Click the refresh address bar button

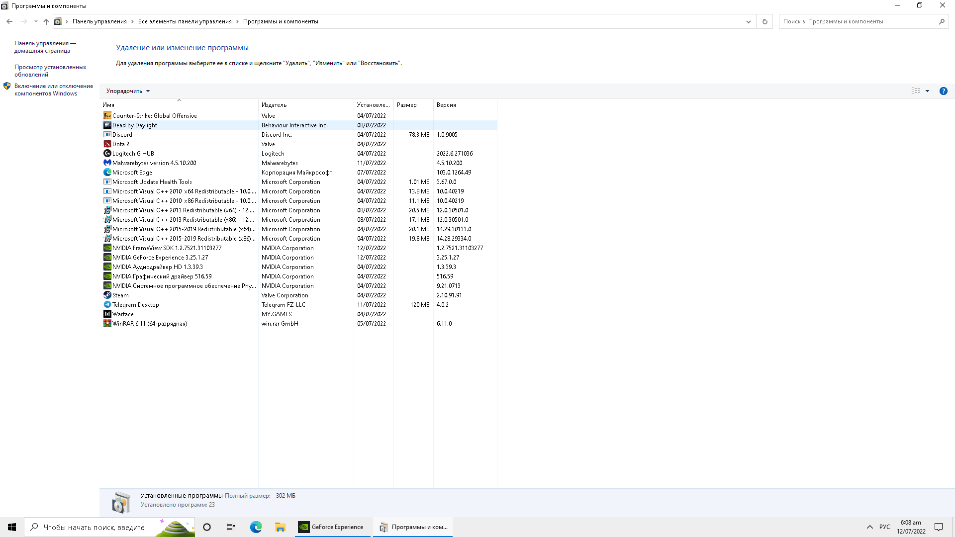coord(764,21)
